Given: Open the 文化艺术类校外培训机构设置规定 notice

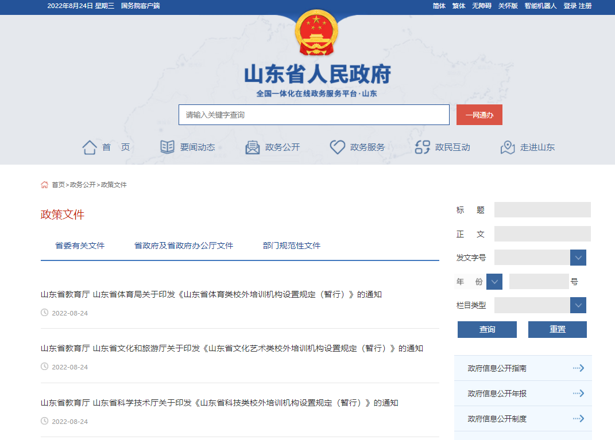Looking at the screenshot, I should [232, 348].
